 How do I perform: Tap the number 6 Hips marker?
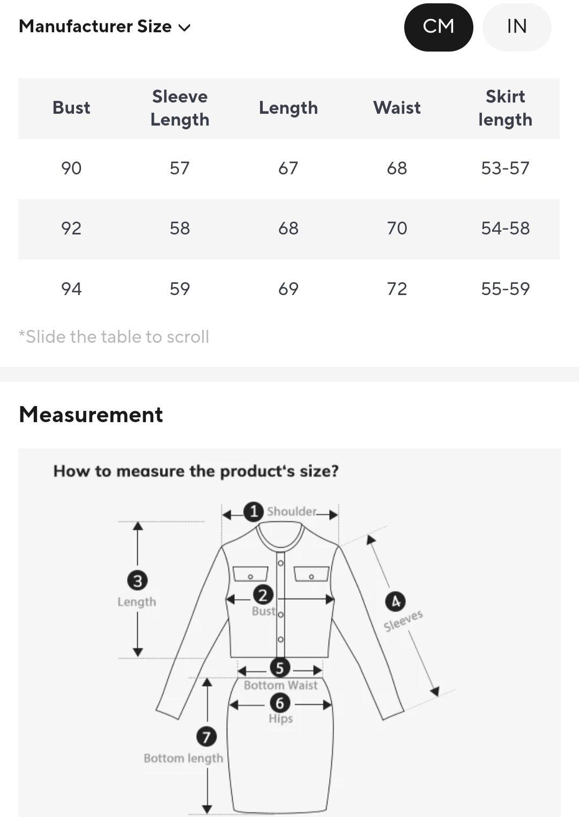point(280,703)
